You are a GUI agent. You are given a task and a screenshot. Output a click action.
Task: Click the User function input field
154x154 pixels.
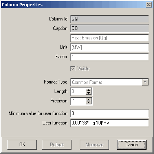tap(110, 123)
